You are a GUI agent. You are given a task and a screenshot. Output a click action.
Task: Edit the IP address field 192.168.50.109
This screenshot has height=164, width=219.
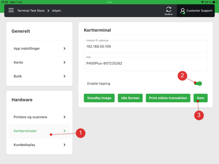click(145, 46)
